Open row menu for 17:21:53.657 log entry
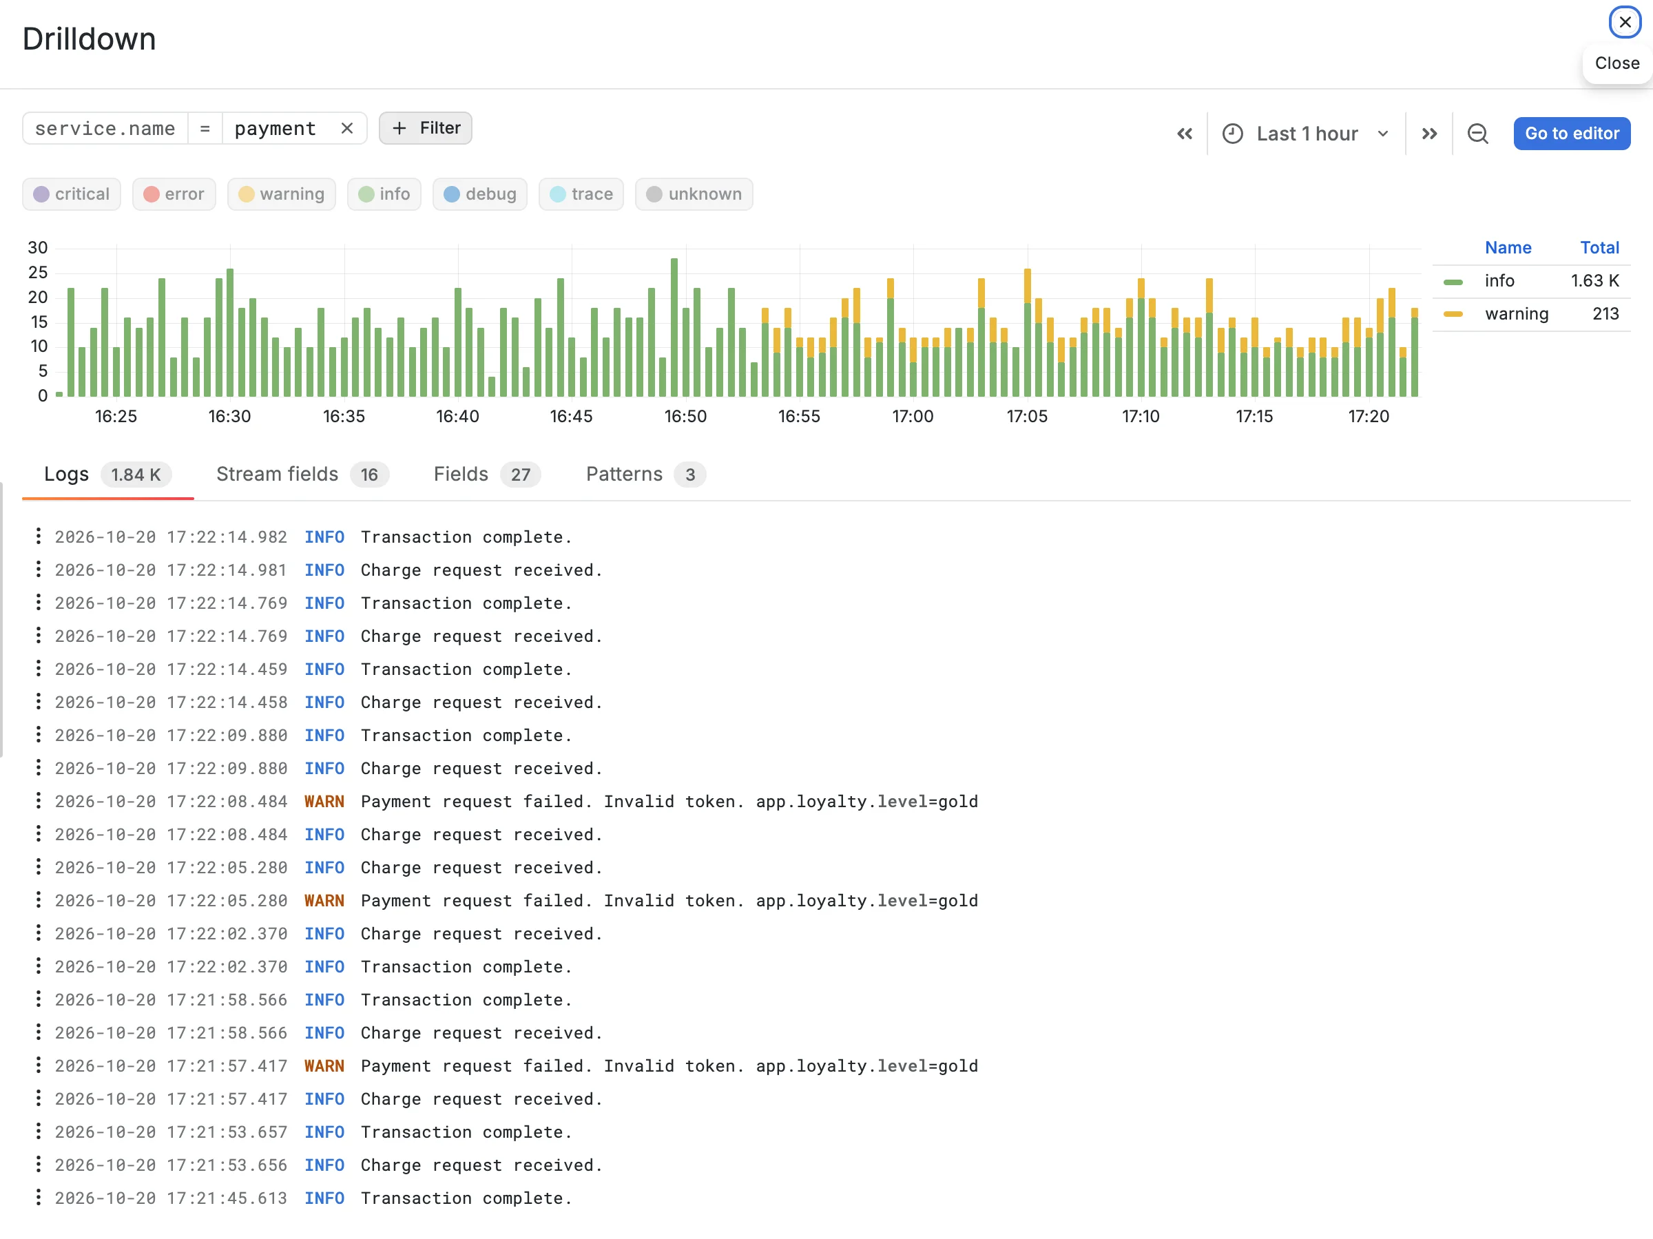The image size is (1653, 1239). [38, 1132]
